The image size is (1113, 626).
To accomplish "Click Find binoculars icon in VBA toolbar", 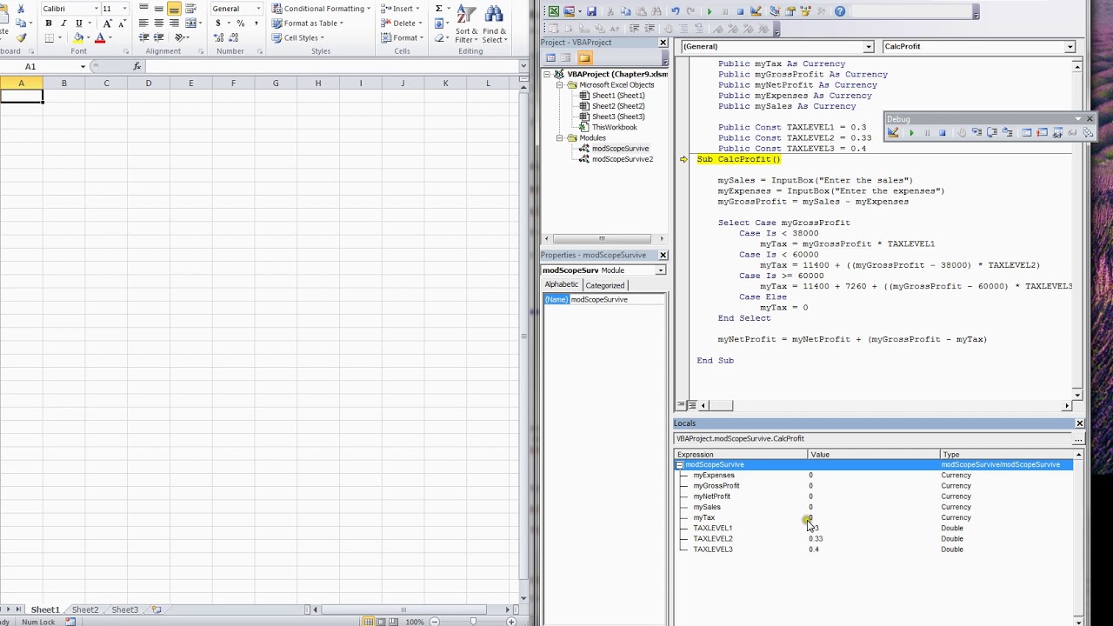I will [656, 11].
